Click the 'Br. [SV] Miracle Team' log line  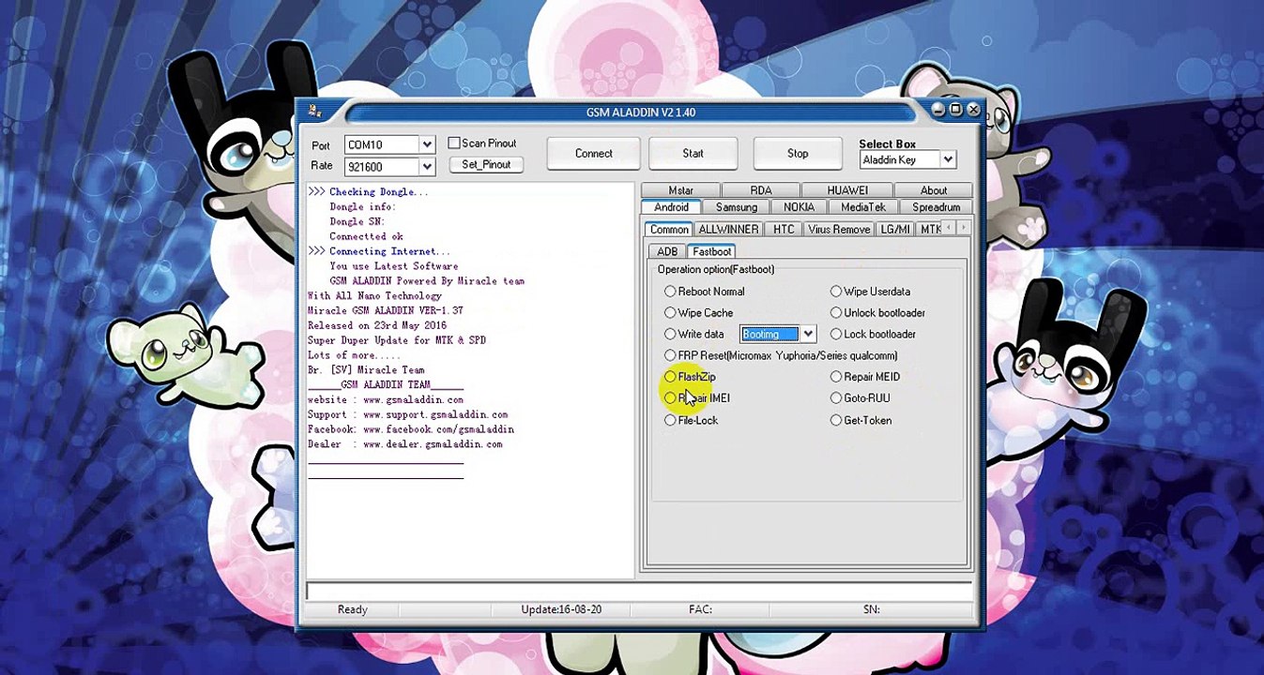pyautogui.click(x=366, y=370)
